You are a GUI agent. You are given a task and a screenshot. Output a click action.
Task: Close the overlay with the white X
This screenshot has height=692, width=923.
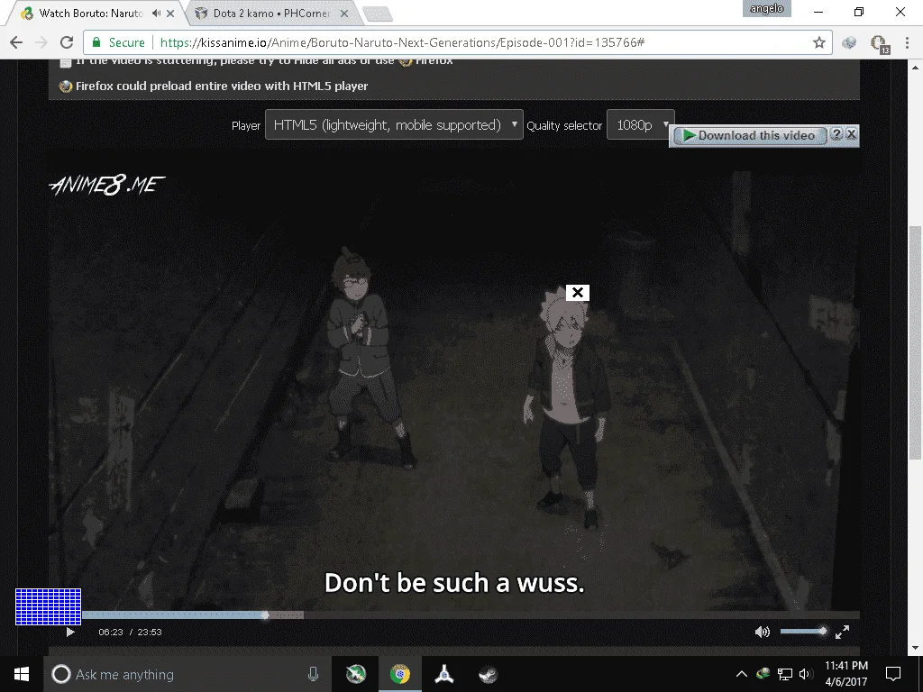[578, 293]
